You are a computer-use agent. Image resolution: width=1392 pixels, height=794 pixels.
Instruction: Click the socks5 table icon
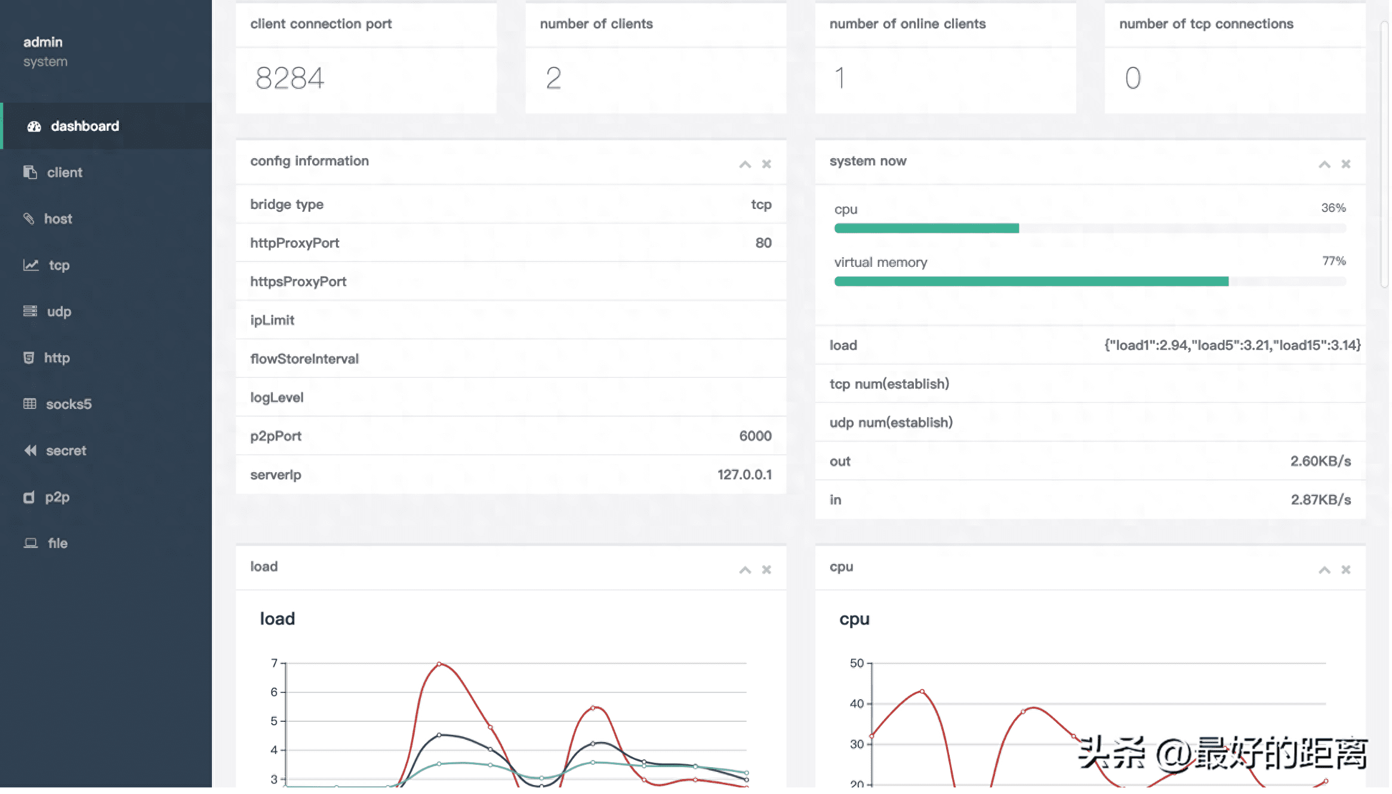pos(30,404)
